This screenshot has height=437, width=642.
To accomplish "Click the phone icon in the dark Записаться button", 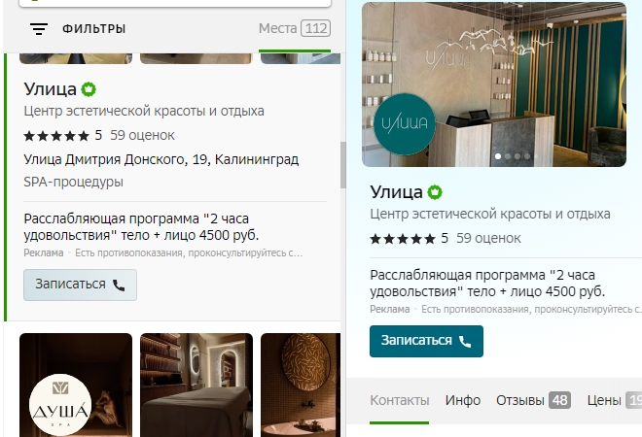I will (465, 341).
